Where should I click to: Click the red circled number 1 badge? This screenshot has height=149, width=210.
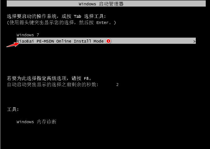(x=108, y=41)
